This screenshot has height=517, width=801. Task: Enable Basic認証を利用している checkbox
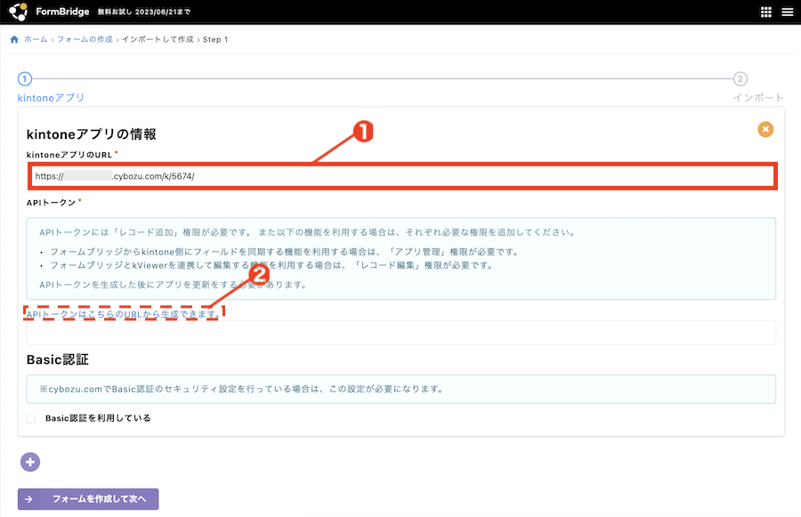point(31,419)
